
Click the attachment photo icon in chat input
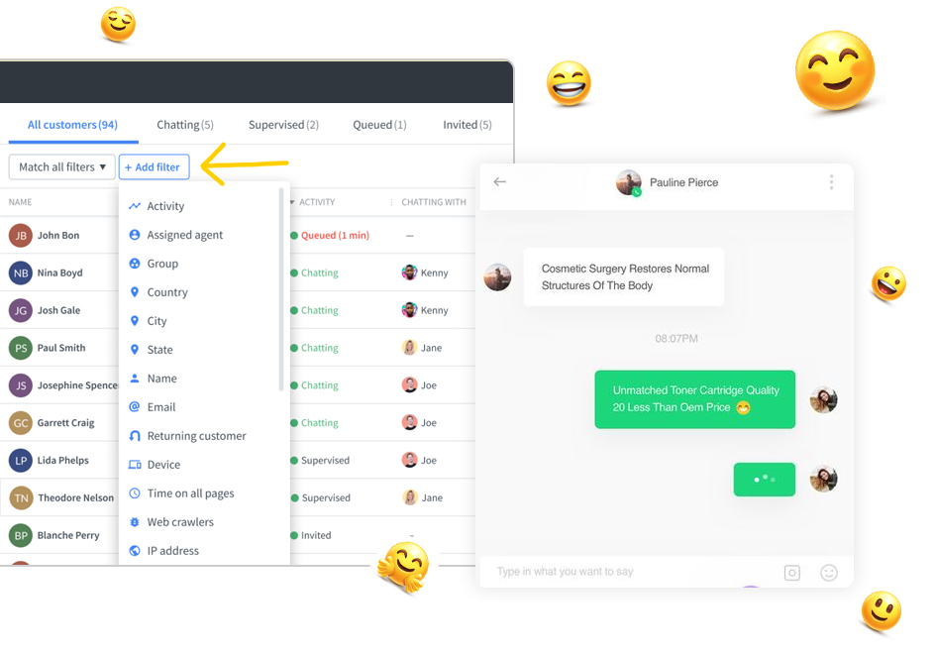tap(792, 573)
